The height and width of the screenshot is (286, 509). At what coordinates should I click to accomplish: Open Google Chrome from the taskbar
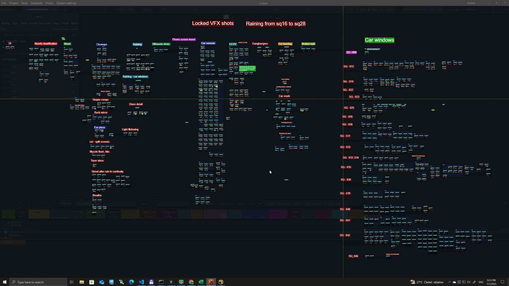[x=191, y=282]
